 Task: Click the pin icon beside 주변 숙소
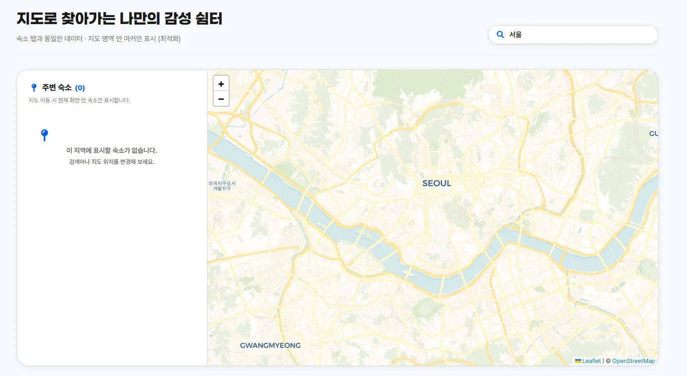pos(34,88)
